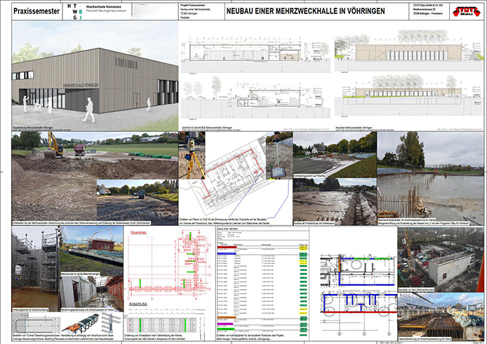Viewport: 487px width, 344px height.
Task: Click heading 'NEUBAU EINER MEHRZWECKHALLE IN VÖHRINGEN'
Action: point(305,11)
